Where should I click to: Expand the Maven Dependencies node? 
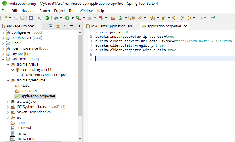(x=8, y=112)
